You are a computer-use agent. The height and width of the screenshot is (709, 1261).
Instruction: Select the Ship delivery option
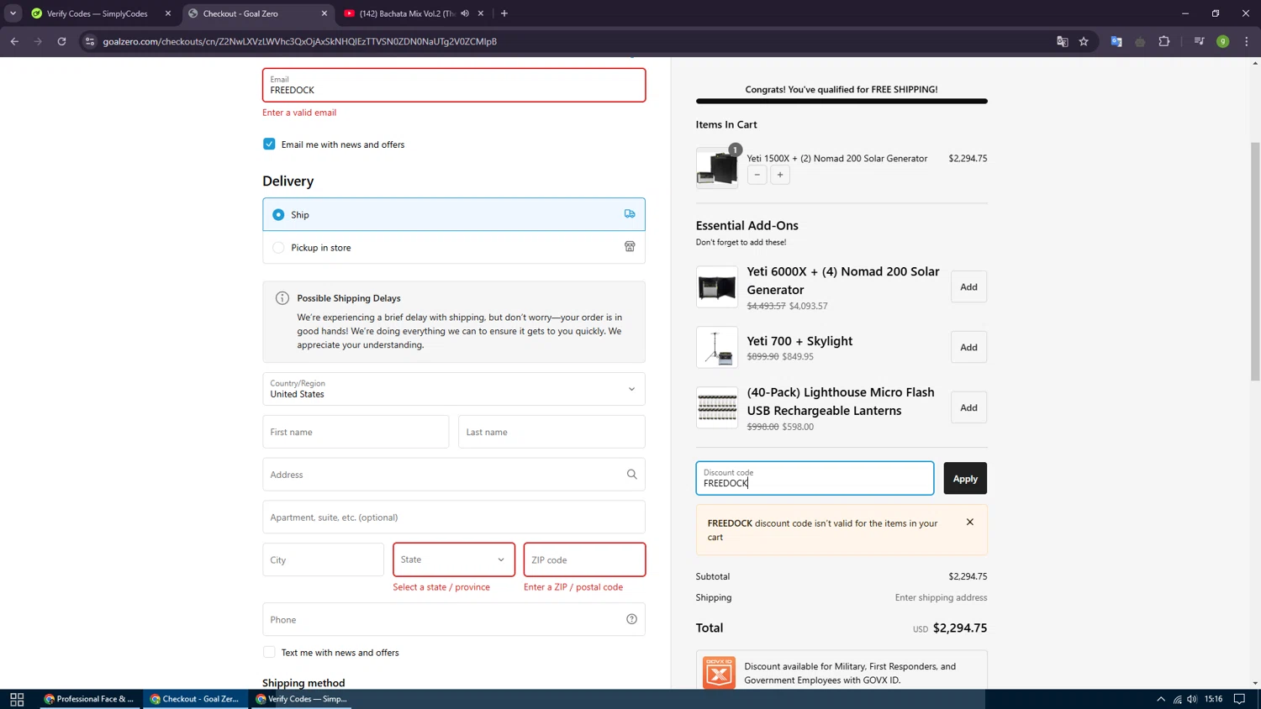click(x=278, y=214)
